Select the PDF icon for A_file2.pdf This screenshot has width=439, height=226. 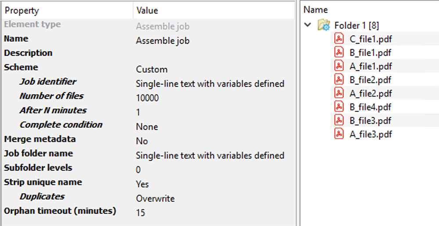338,93
